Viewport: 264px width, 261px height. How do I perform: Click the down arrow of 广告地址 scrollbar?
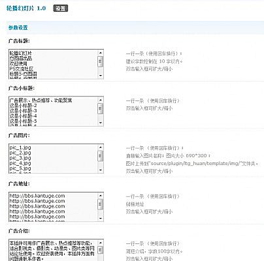click(101, 219)
